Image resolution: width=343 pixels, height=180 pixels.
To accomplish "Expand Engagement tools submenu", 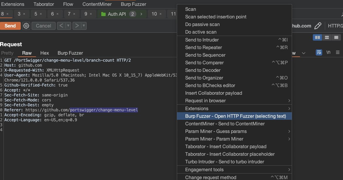I will pos(289,169).
